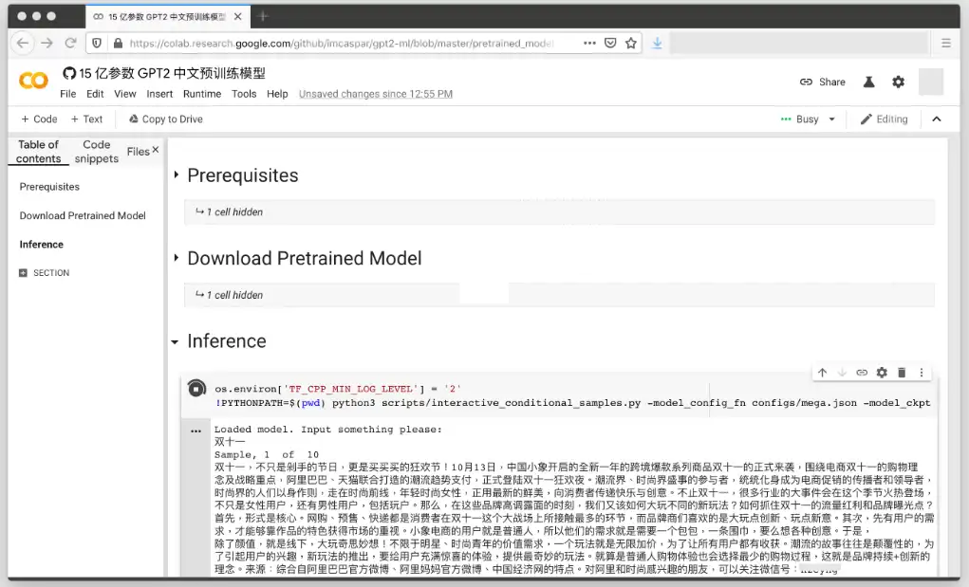
Task: Add a new SECTION in sidebar
Action: 45,273
